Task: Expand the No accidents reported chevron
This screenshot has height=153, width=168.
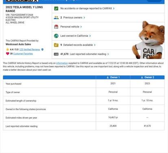Action: coord(114,8)
